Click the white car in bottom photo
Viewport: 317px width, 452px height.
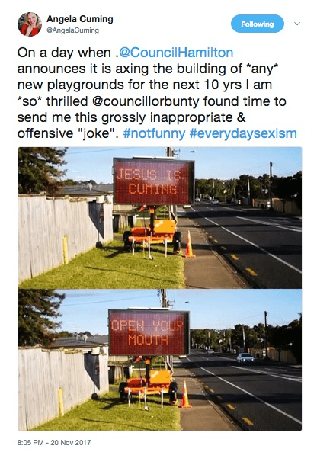(x=245, y=357)
